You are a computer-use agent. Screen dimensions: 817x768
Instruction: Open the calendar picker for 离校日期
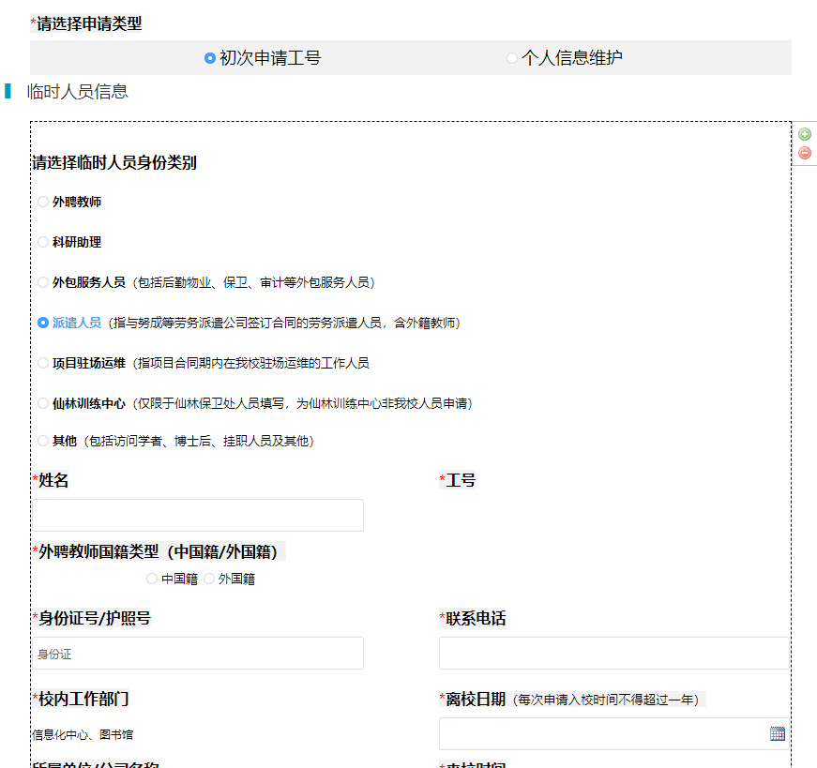tap(777, 733)
